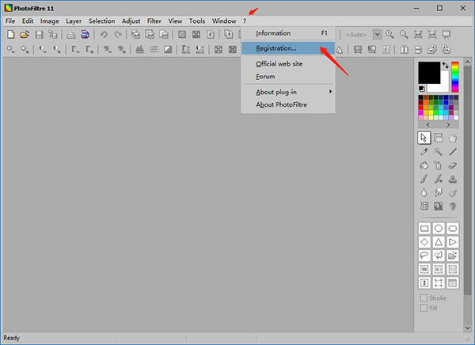The height and width of the screenshot is (345, 475).
Task: Open the Tools menu
Action: 197,21
